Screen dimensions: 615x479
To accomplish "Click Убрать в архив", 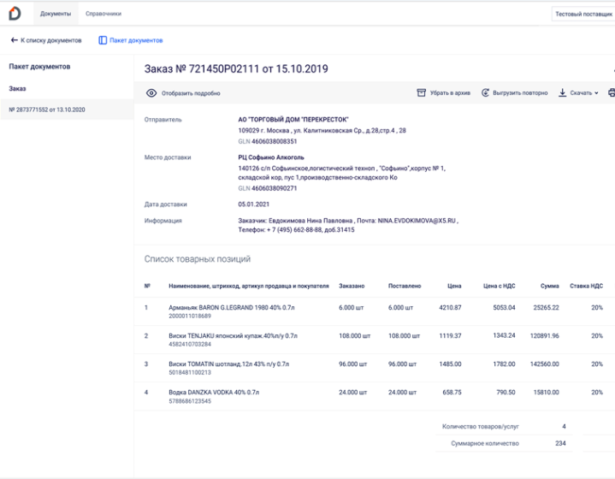I will tap(450, 93).
